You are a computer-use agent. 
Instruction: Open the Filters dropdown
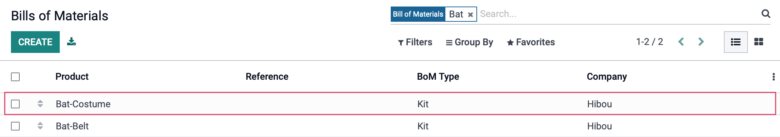(x=415, y=42)
